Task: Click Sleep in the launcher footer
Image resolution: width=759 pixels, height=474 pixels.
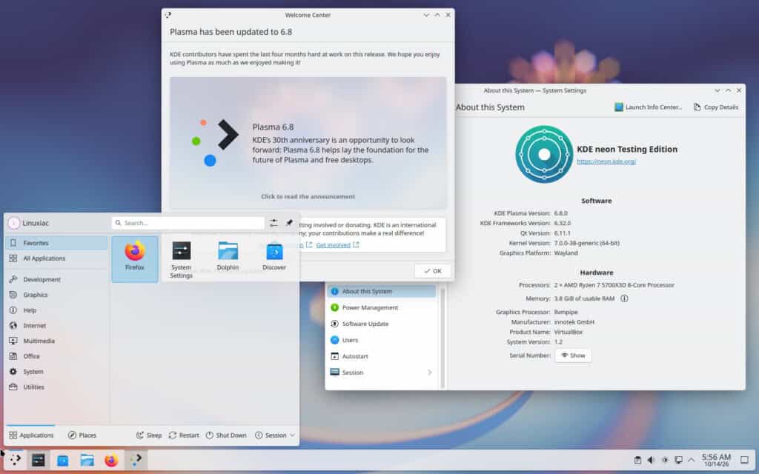Action: (149, 435)
